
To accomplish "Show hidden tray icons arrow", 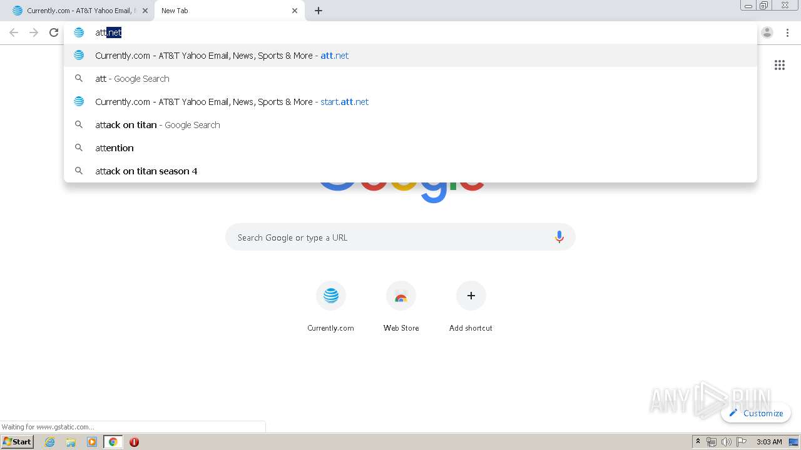I will pyautogui.click(x=698, y=442).
